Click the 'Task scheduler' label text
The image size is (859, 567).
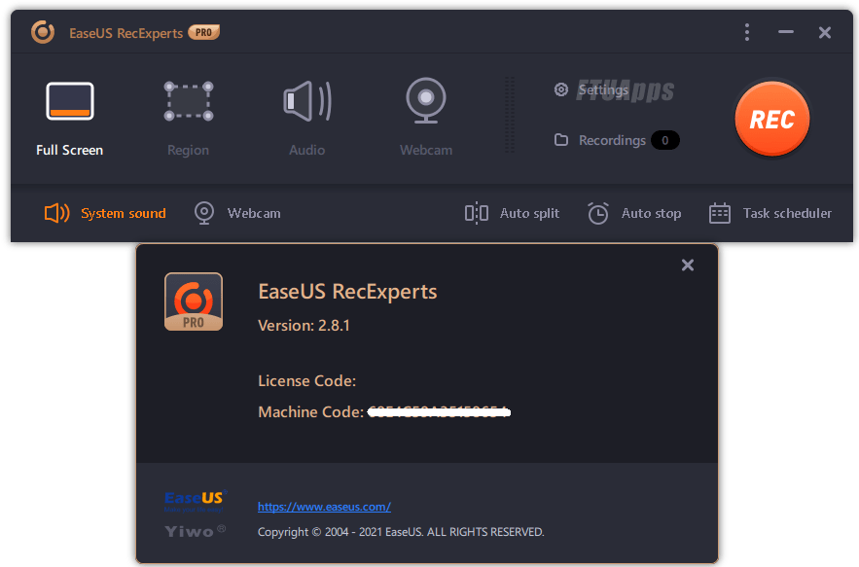pyautogui.click(x=787, y=213)
